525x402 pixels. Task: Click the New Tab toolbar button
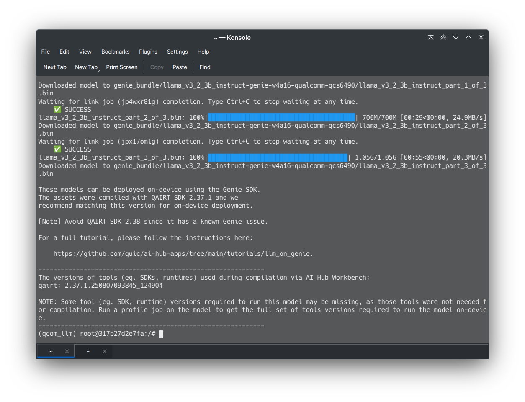click(86, 67)
